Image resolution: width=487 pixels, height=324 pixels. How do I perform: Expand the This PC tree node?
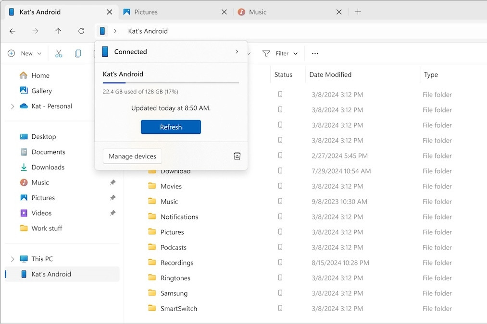pyautogui.click(x=12, y=259)
